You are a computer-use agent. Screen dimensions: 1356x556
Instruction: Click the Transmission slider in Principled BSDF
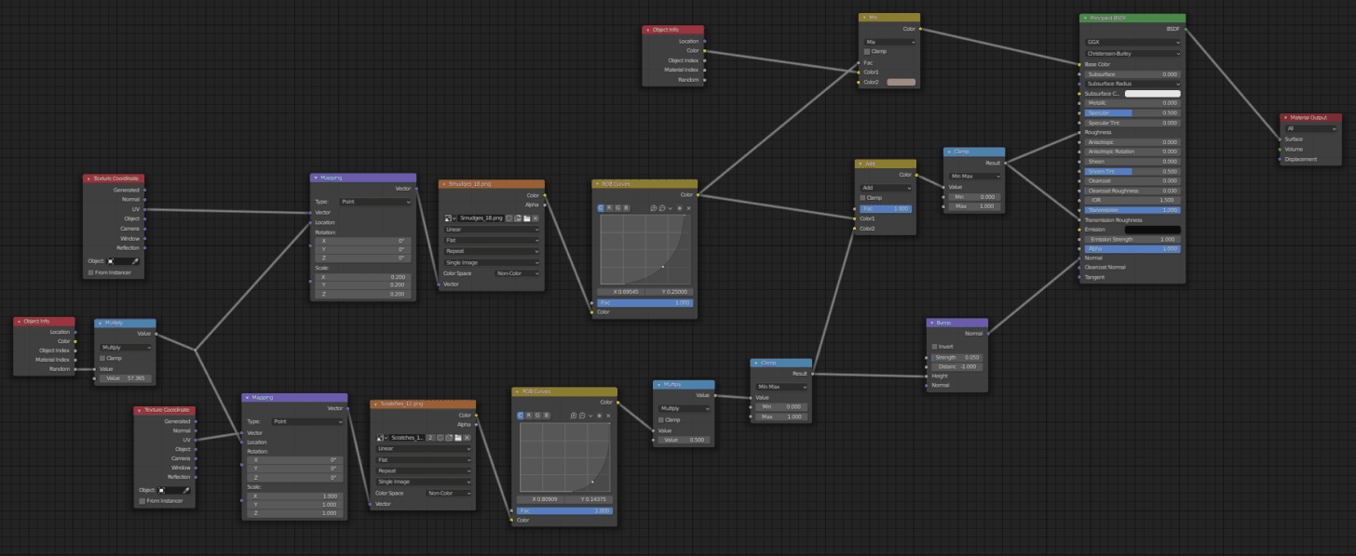point(1132,210)
